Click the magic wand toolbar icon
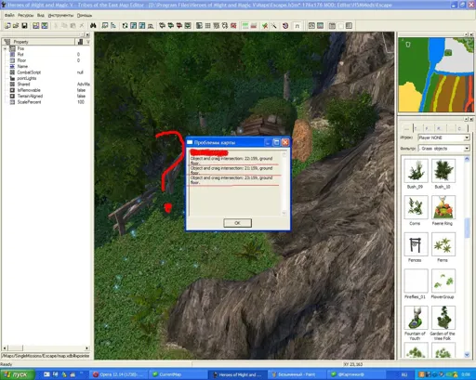Viewport: 476px width, 380px height. point(274,26)
